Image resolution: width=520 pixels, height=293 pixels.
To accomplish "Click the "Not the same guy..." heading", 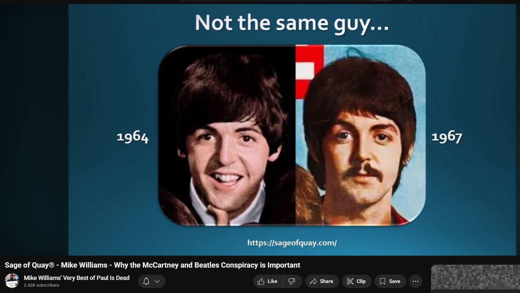I will pyautogui.click(x=292, y=23).
